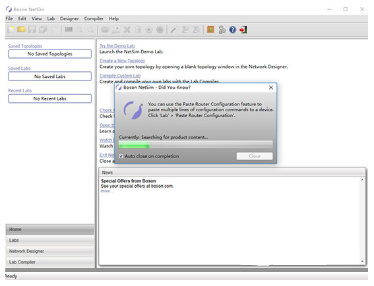
Task: Click the dark rectangle console toolbar icon
Action: click(x=69, y=30)
